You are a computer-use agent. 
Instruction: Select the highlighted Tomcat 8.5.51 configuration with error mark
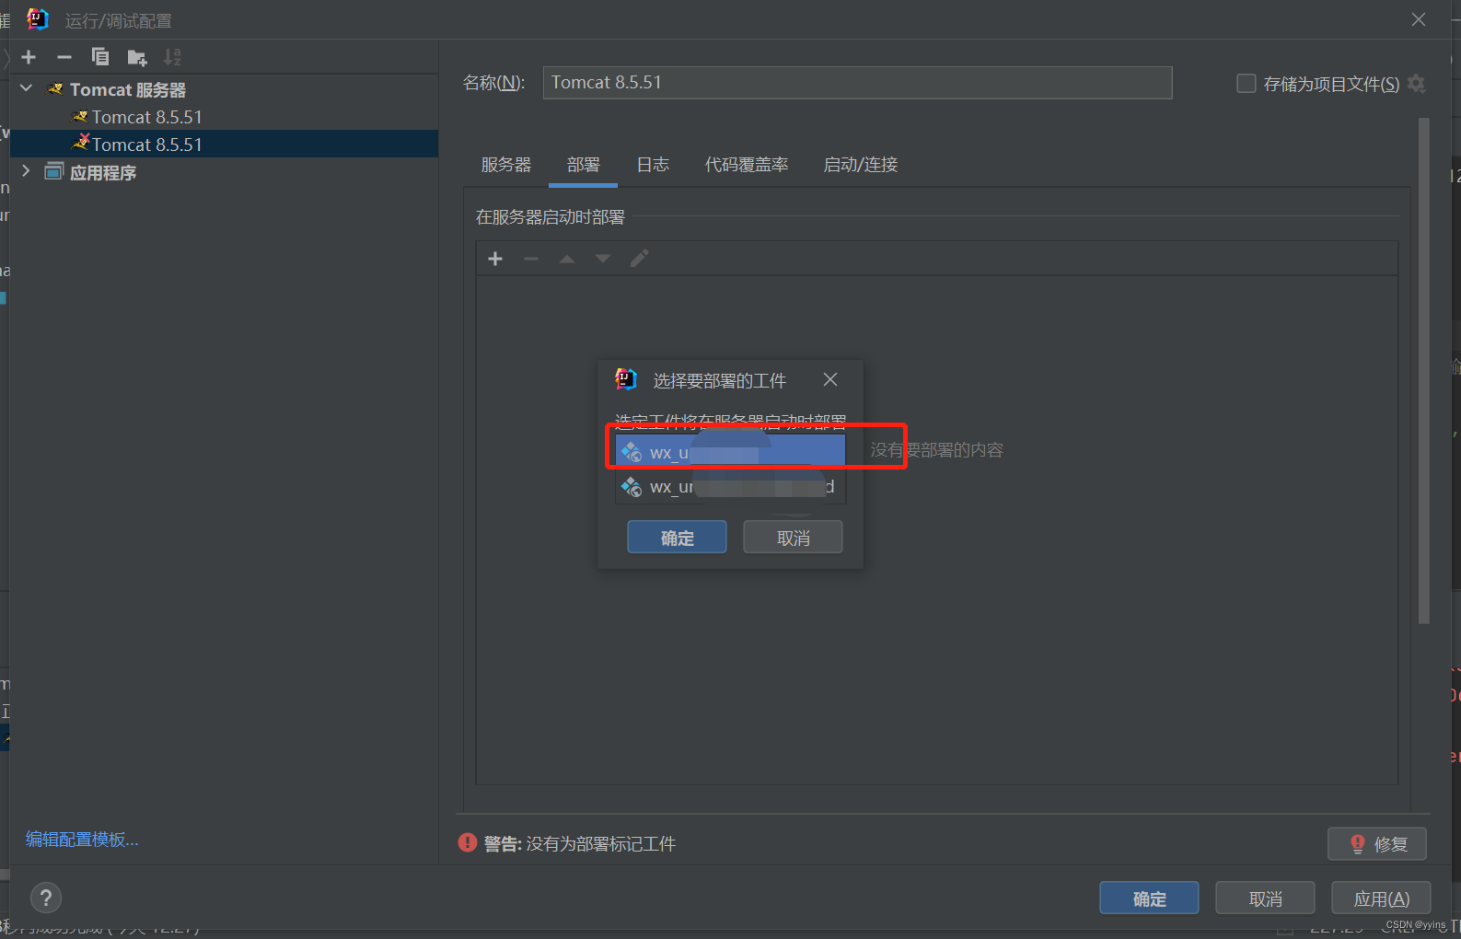pos(224,144)
